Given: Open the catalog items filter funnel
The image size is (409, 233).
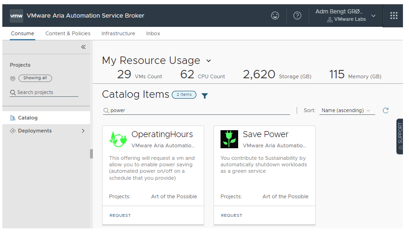Looking at the screenshot, I should pos(205,96).
